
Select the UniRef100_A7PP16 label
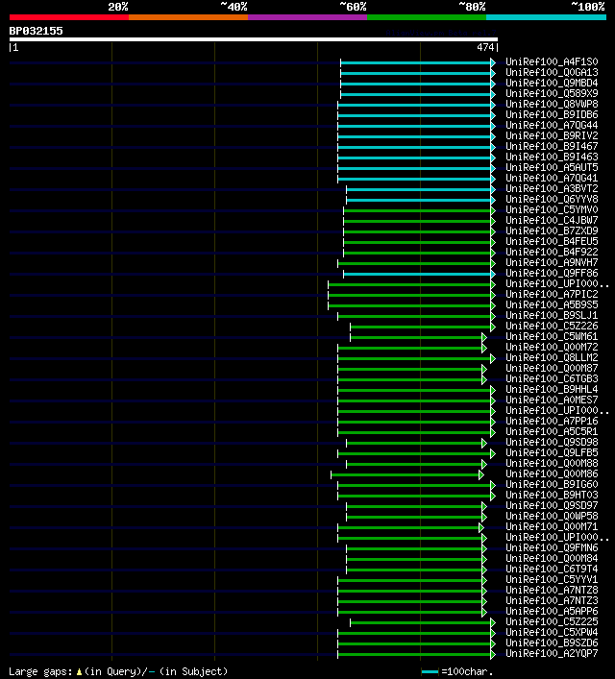tap(552, 421)
